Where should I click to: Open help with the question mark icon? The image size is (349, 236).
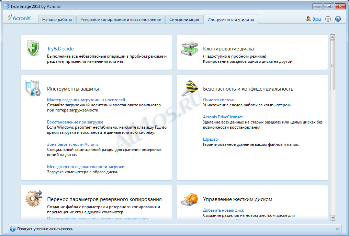338,19
